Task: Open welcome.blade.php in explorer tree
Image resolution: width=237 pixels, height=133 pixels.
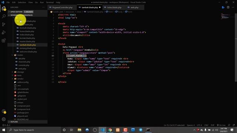Action: pyautogui.click(x=28, y=52)
